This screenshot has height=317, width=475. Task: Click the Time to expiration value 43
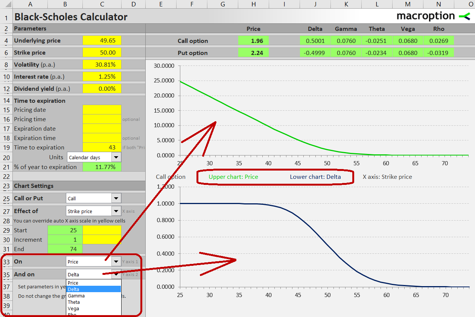tap(102, 148)
